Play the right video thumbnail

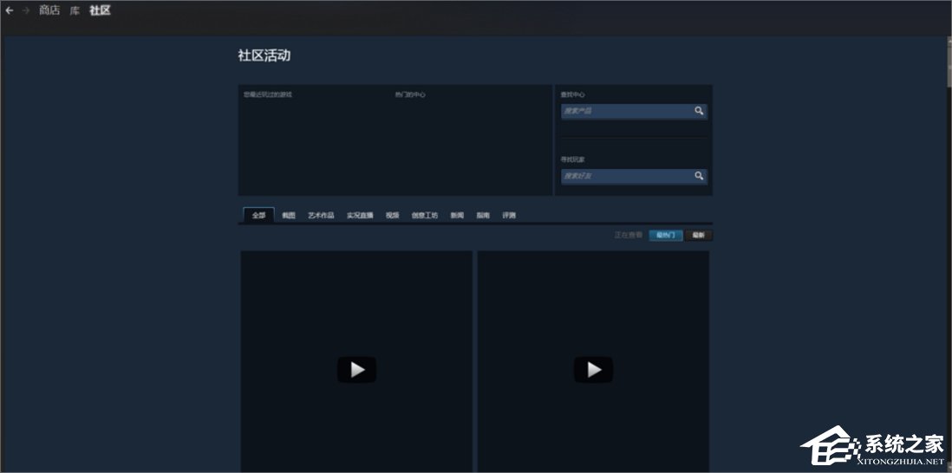pyautogui.click(x=593, y=370)
